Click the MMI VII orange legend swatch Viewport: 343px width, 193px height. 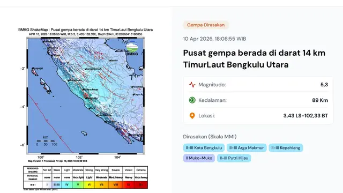click(x=101, y=184)
